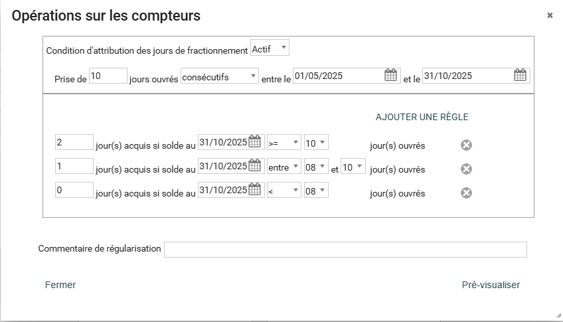Viewport: 563px width, 322px height.
Task: Open calendar for the 01/05/2025 start date
Action: [x=390, y=75]
